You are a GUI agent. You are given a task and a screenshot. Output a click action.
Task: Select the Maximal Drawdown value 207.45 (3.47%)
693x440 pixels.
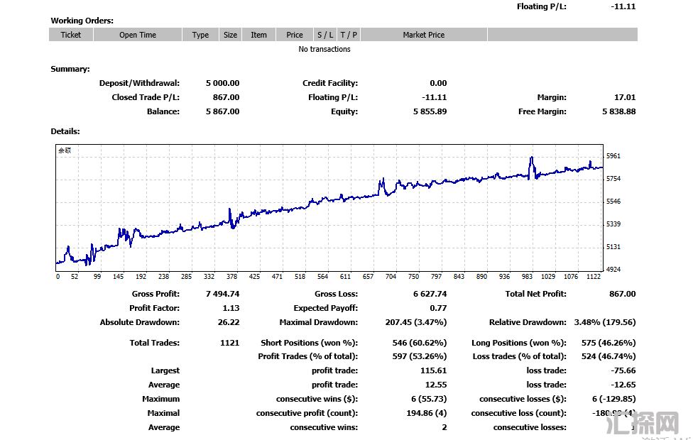pyautogui.click(x=416, y=322)
